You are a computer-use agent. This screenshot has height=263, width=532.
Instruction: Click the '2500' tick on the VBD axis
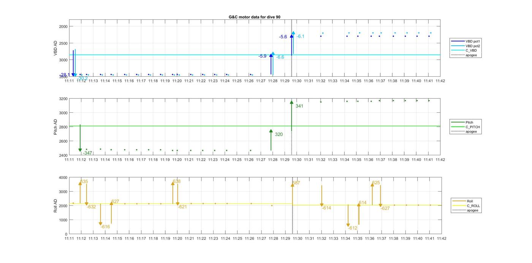(63, 43)
